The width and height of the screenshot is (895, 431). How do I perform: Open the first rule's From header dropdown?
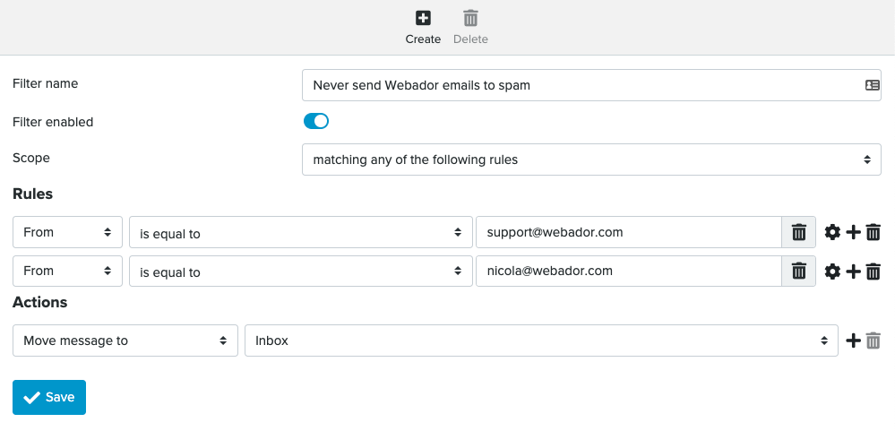[x=67, y=232]
